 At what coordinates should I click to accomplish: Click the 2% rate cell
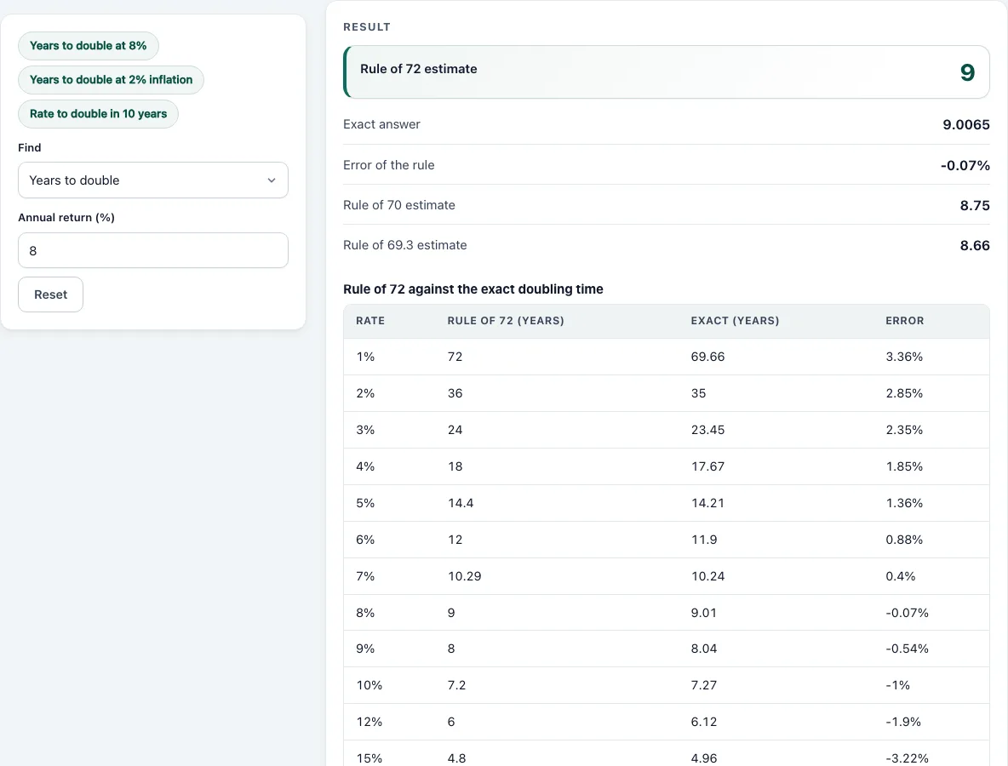(x=365, y=393)
